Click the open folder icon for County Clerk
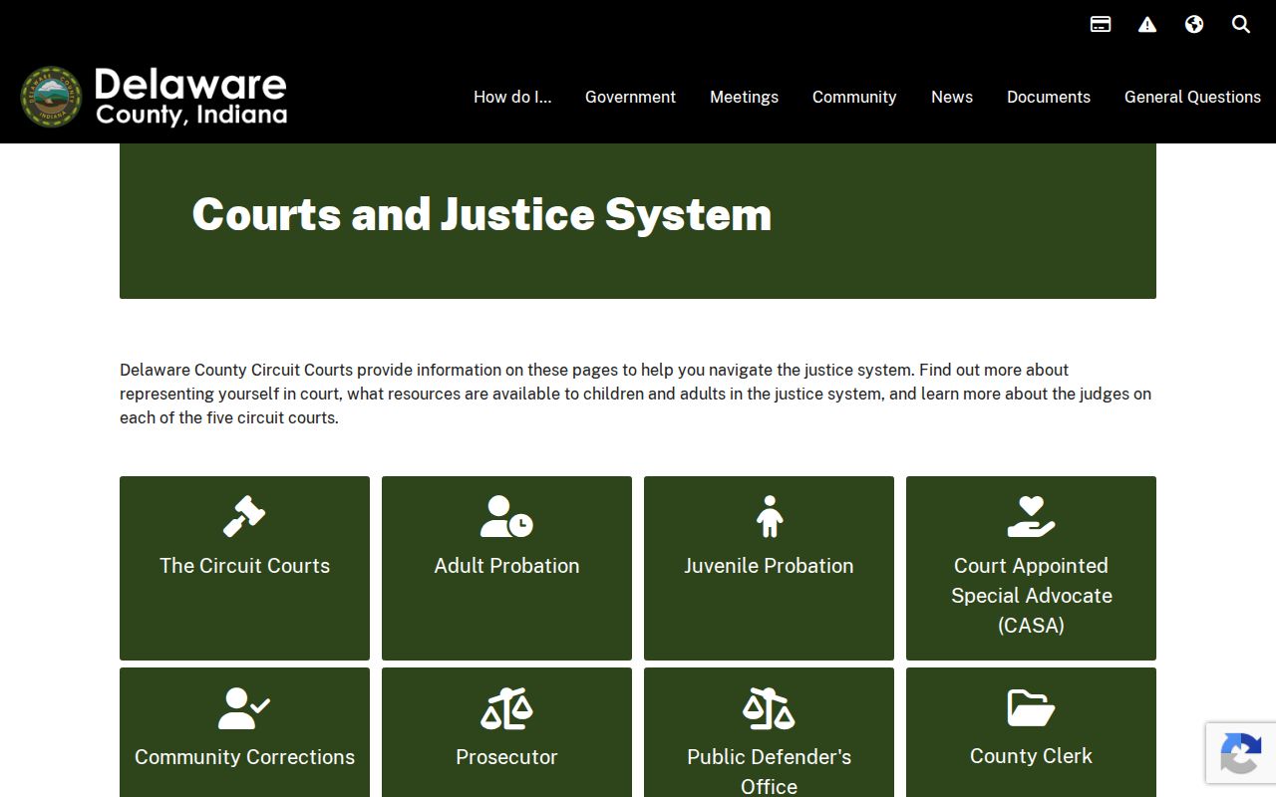Viewport: 1276px width, 797px height. coord(1031,708)
